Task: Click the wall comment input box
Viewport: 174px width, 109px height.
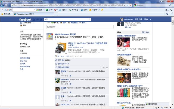Action: click(x=80, y=27)
